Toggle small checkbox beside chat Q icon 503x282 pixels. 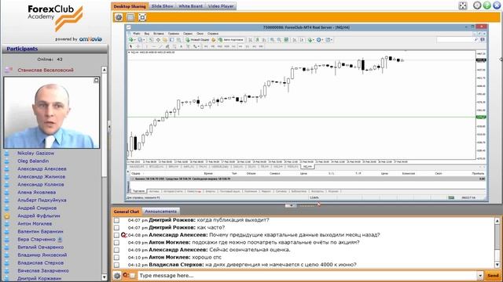(x=133, y=276)
